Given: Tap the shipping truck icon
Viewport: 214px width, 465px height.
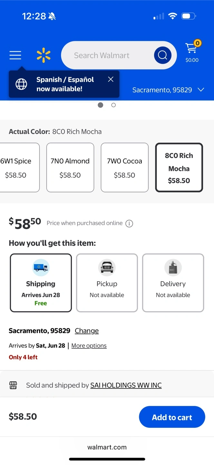Looking at the screenshot, I should click(x=41, y=267).
